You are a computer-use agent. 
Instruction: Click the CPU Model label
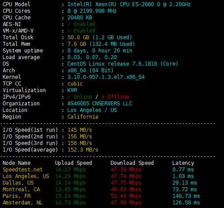(16, 4)
